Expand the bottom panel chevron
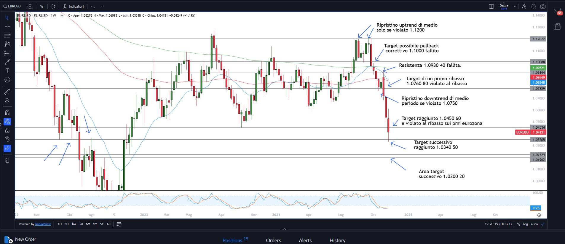The image size is (565, 244). point(284,229)
